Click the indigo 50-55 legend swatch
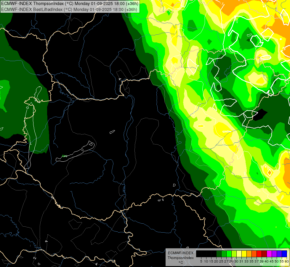This screenshot has width=290, height=267. (x=279, y=254)
